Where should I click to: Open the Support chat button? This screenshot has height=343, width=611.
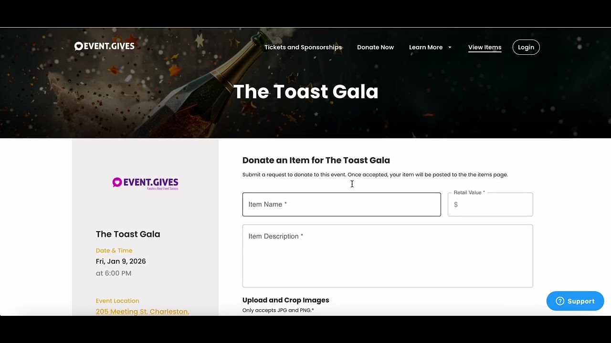(x=575, y=301)
